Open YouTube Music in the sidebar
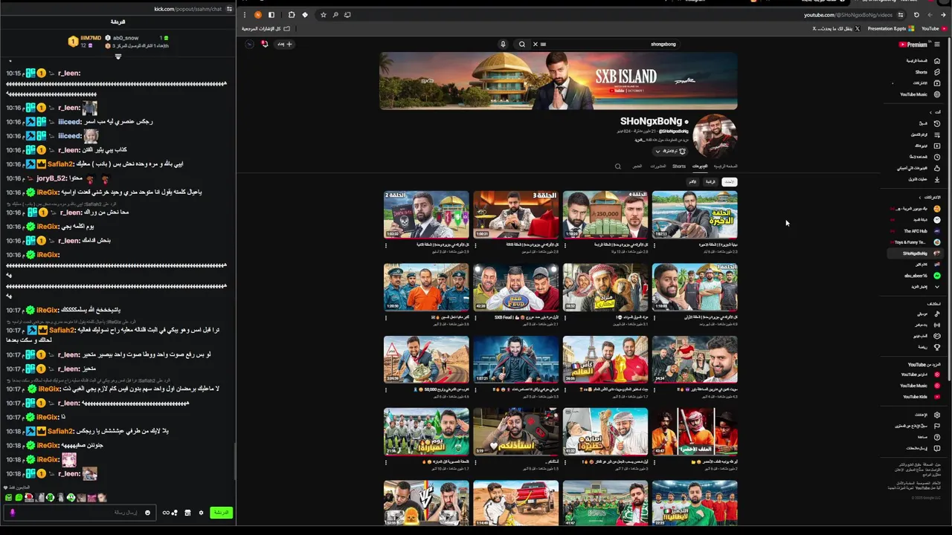This screenshot has width=952, height=535. pyautogui.click(x=919, y=94)
